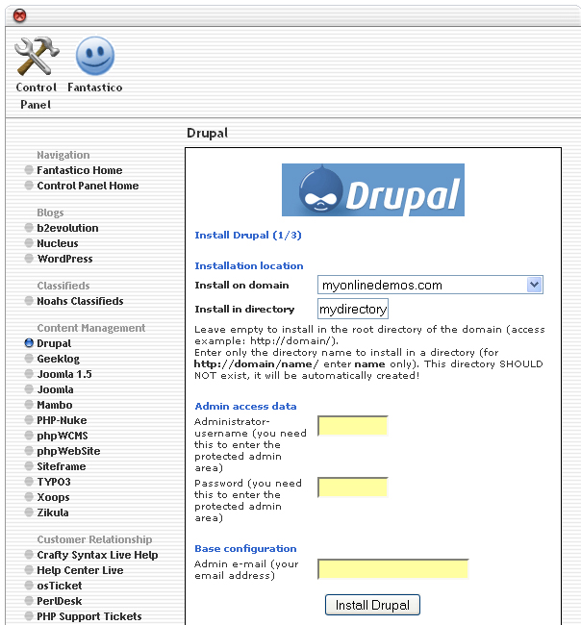Select Nucleus blog installer

point(58,243)
